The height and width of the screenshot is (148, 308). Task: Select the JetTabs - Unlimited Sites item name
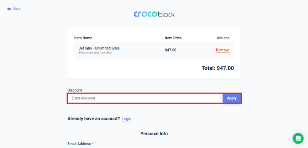pyautogui.click(x=99, y=48)
